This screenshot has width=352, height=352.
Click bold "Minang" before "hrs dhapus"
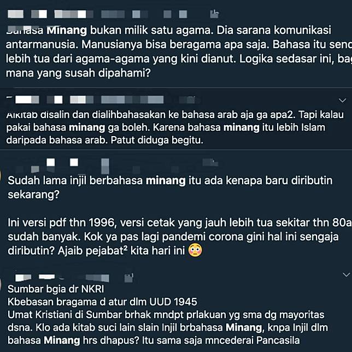[62, 341]
